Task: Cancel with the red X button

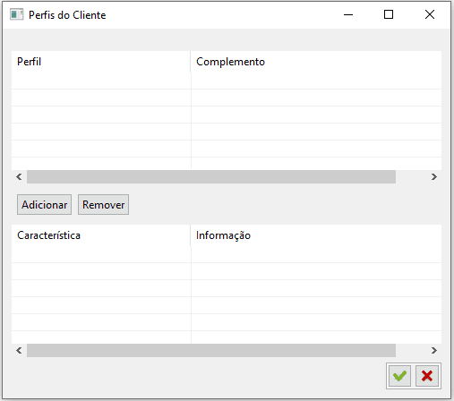Action: click(x=427, y=376)
